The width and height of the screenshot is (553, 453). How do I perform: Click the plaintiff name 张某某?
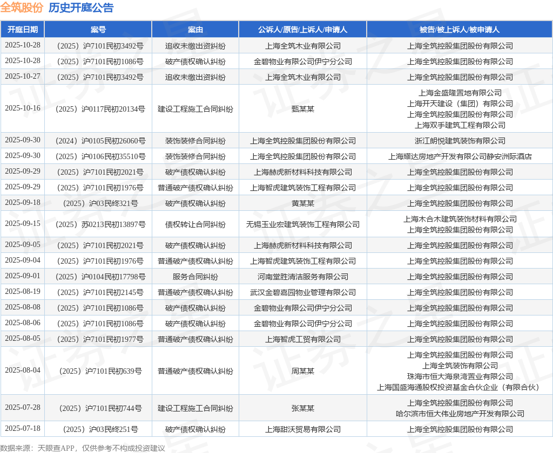point(303,409)
